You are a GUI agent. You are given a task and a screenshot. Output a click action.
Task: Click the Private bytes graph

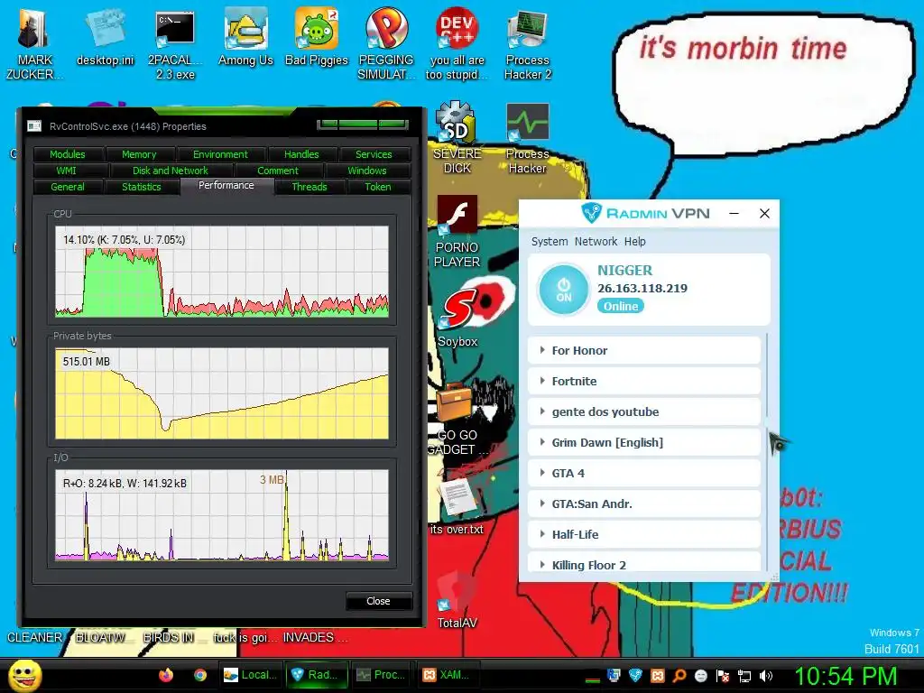pos(222,393)
